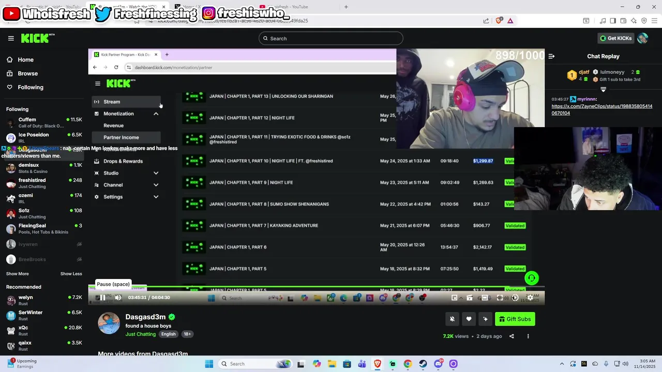
Task: Open welyn in Recommended list
Action: [x=43, y=300]
